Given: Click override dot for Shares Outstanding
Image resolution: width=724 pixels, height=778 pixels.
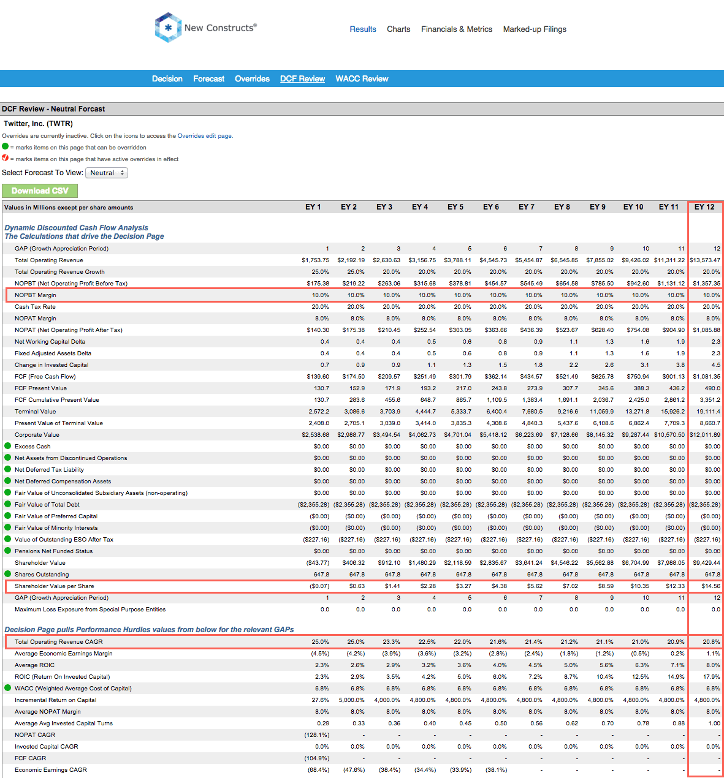Looking at the screenshot, I should 8,574.
